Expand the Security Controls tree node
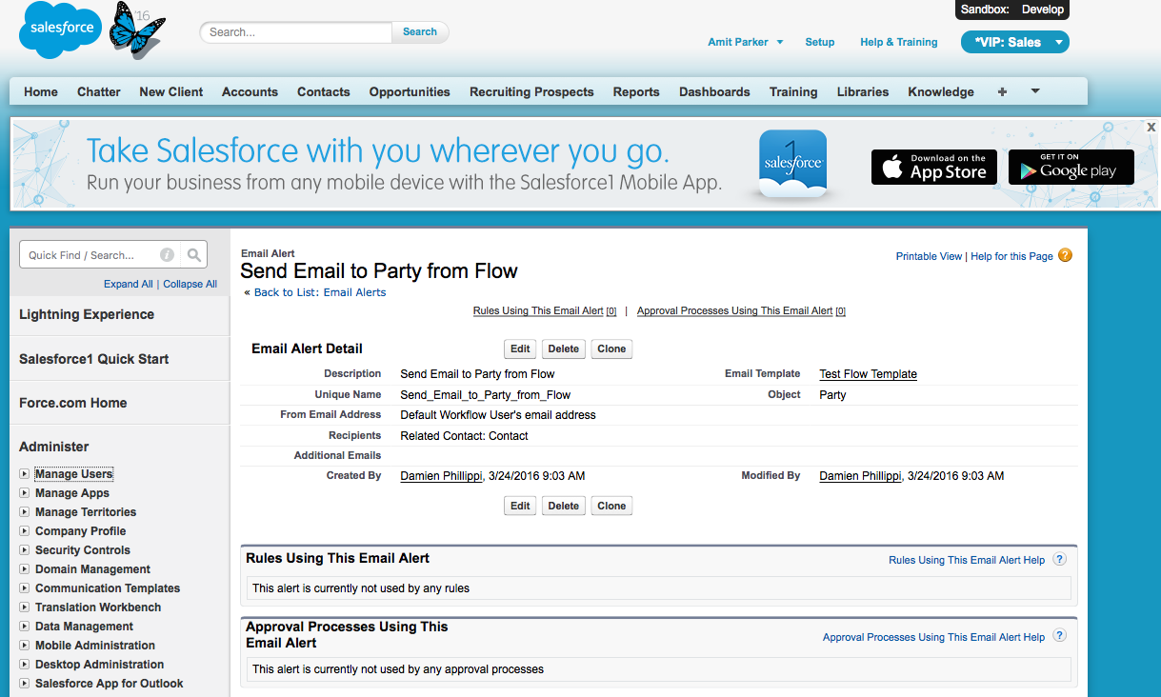Viewport: 1161px width, 697px height. click(25, 550)
